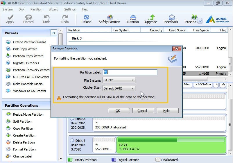Click the Disk 4 Basic MBR label
Screen dimensions: 233x163
click(x=78, y=145)
